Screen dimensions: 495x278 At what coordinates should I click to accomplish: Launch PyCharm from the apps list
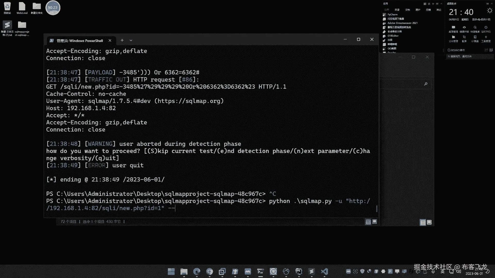tap(392, 15)
